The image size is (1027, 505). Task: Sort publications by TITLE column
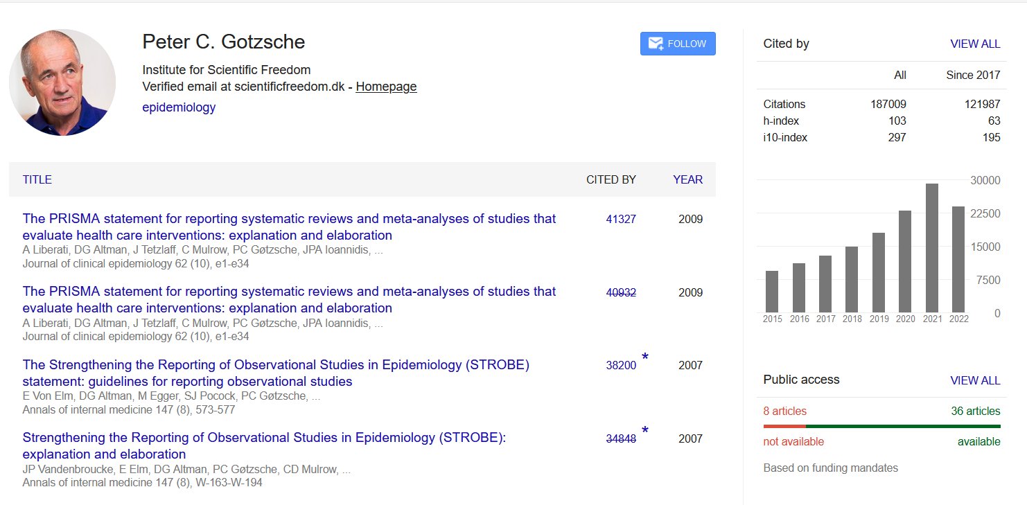click(37, 179)
